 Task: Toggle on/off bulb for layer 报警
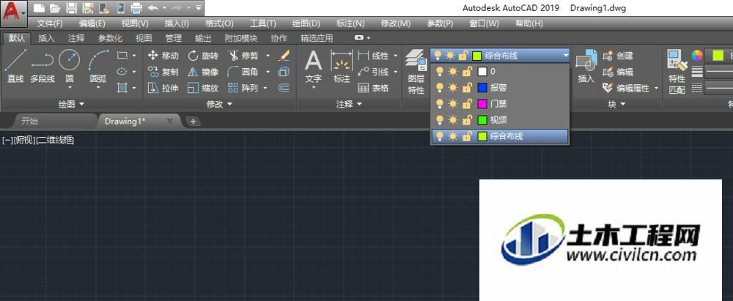[438, 87]
